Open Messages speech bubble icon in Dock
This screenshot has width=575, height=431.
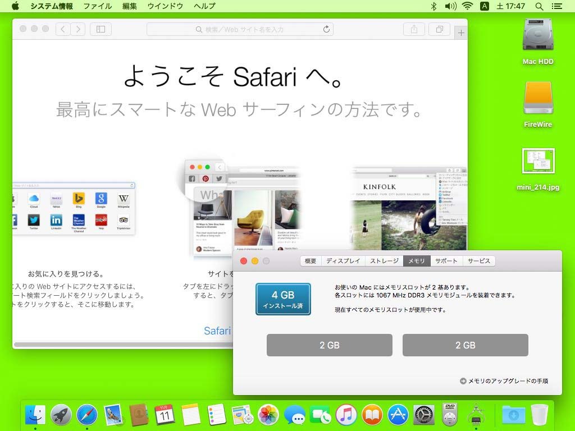(294, 415)
